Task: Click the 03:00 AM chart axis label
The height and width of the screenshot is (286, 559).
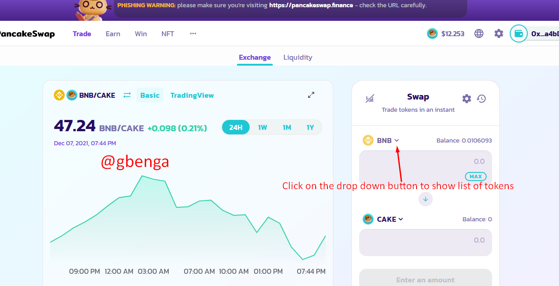Action: point(154,272)
